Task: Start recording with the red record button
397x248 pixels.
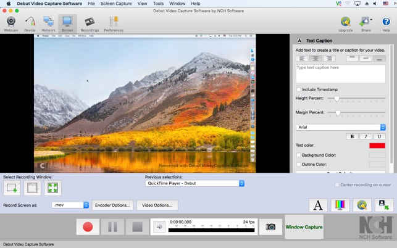Action: (x=88, y=227)
